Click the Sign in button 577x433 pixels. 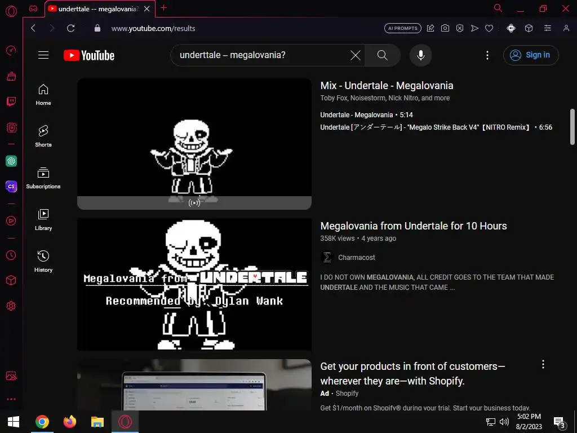(531, 55)
